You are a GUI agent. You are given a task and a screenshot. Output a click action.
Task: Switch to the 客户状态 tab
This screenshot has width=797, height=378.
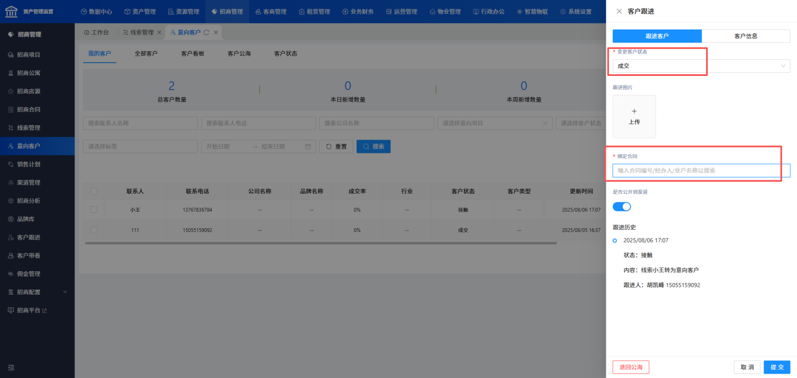(x=285, y=54)
